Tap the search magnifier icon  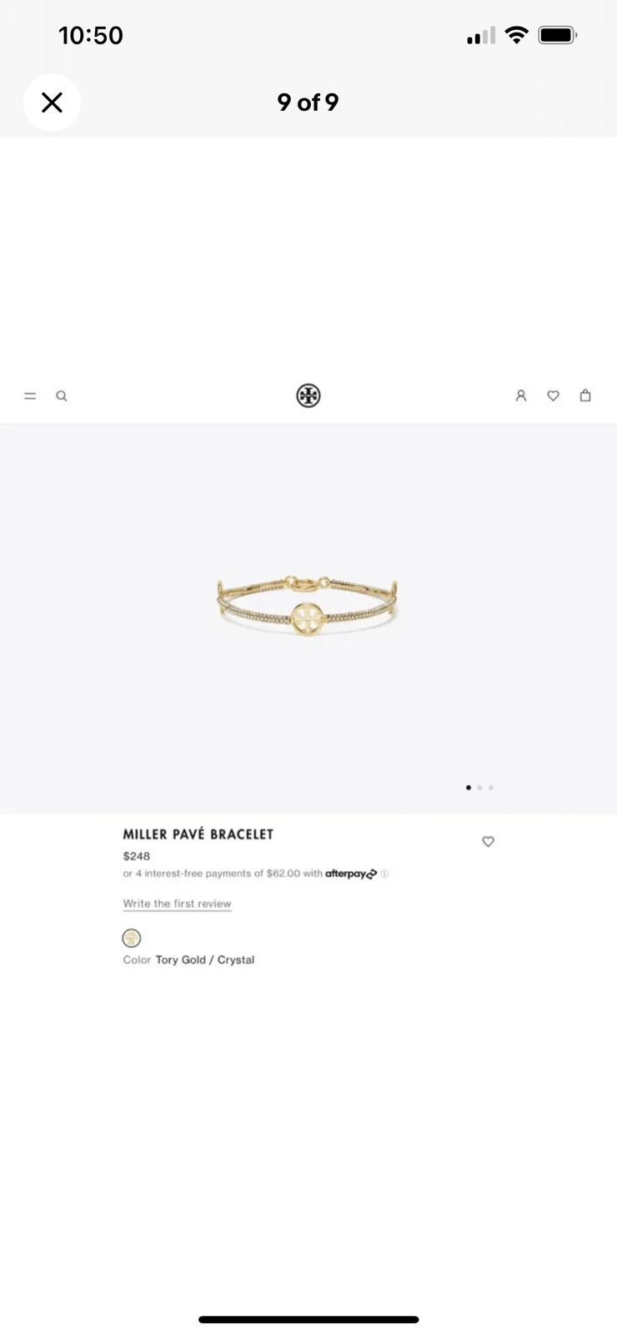pos(62,396)
